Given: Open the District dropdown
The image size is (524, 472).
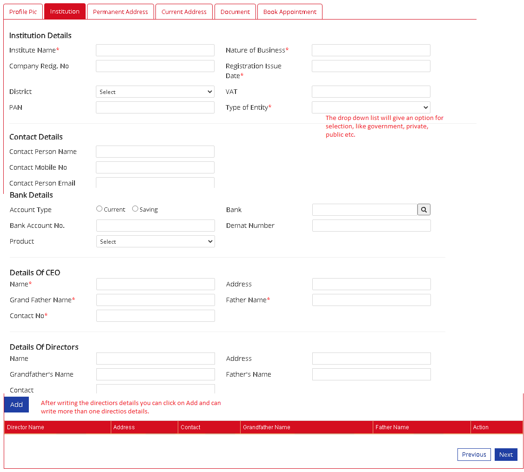Looking at the screenshot, I should [x=155, y=92].
